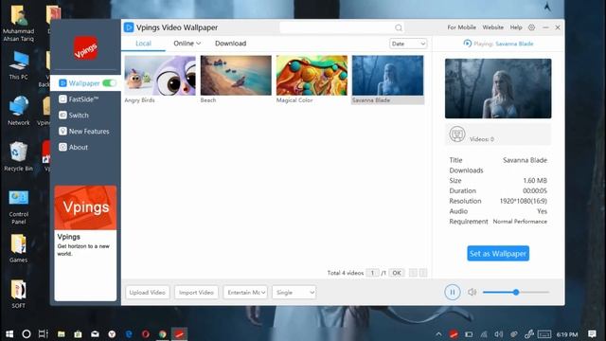Viewport: 606px width, 341px height.
Task: Open the Action Center notifications icon
Action: point(592,334)
